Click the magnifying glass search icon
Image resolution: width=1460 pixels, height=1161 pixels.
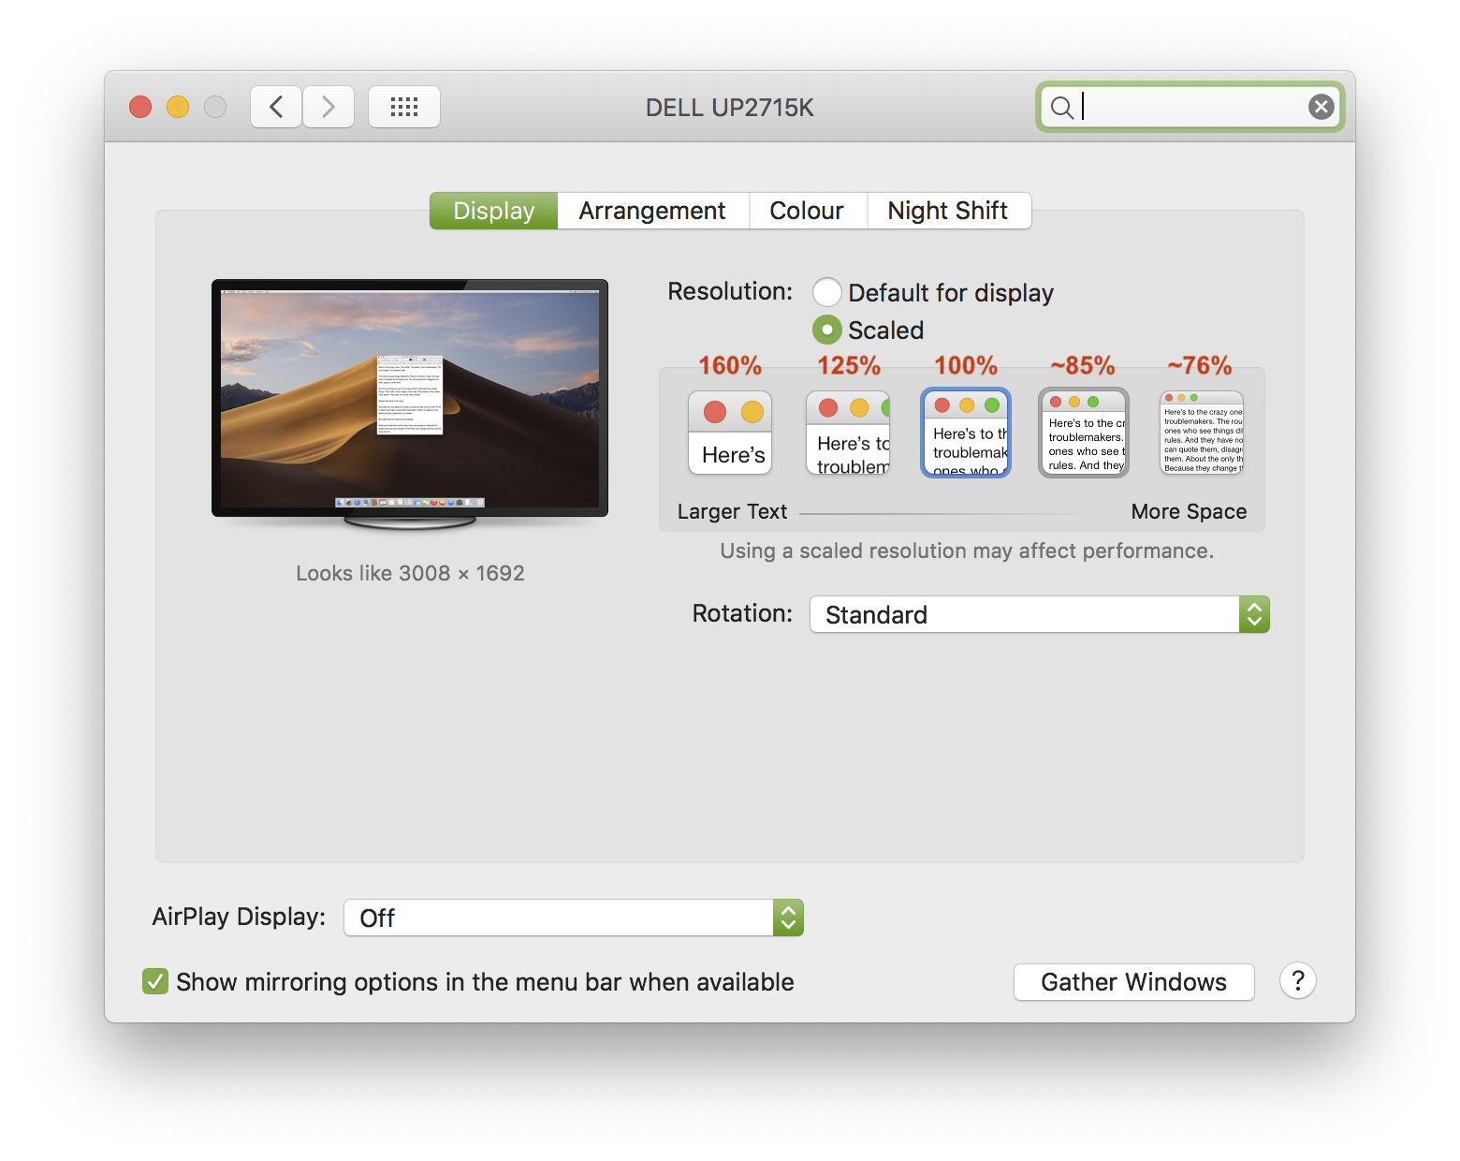[1061, 108]
